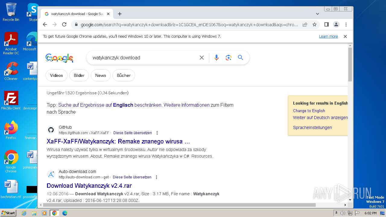This screenshot has width=386, height=217.
Task: Go back to the previous page
Action: [45, 24]
